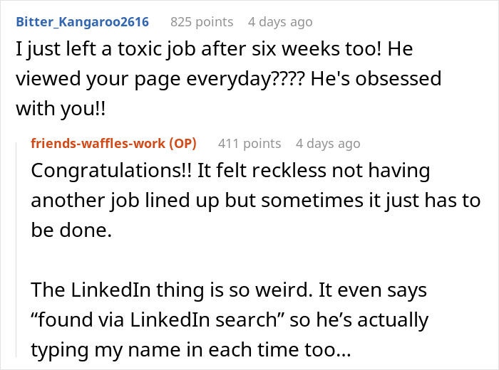The width and height of the screenshot is (499, 370).
Task: Click the line 'typing my name in each time too…'
Action: click(x=191, y=349)
